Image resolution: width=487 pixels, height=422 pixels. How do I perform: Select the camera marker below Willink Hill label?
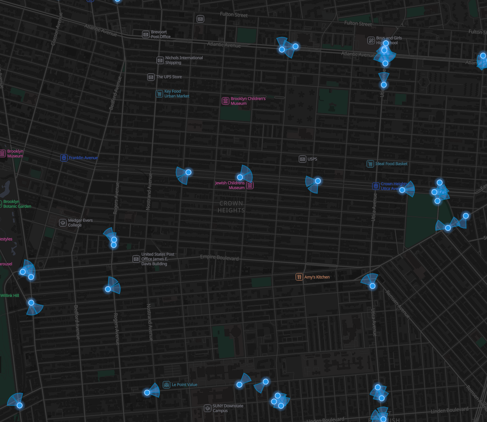(x=31, y=303)
